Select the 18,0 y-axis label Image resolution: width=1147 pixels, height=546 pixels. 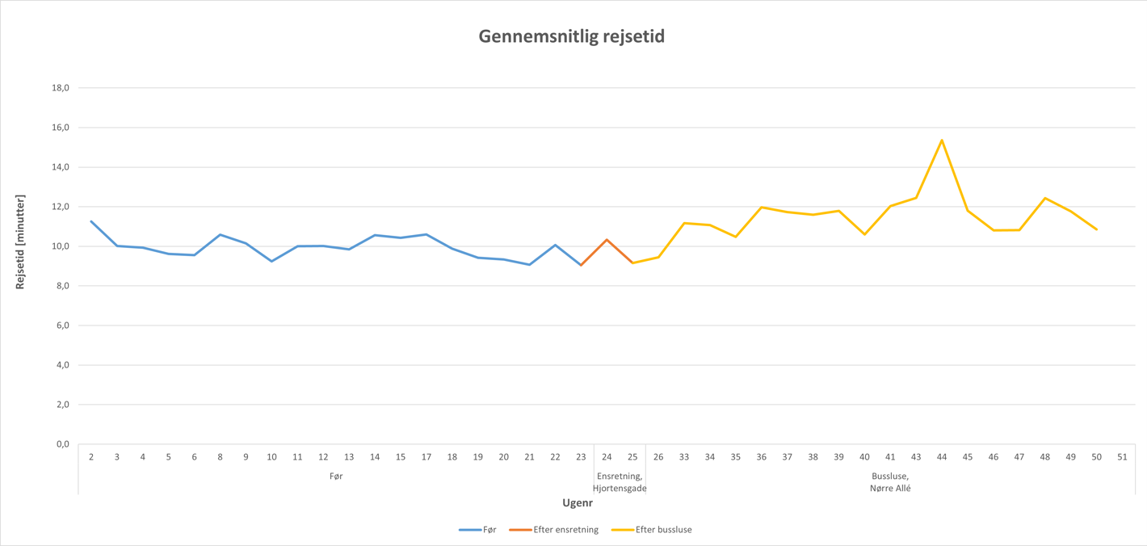(x=60, y=88)
